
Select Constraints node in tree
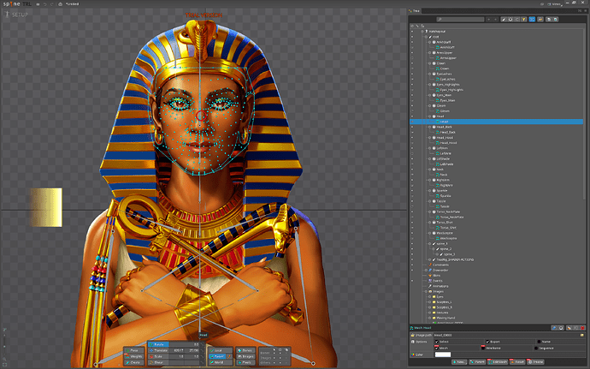coord(440,265)
